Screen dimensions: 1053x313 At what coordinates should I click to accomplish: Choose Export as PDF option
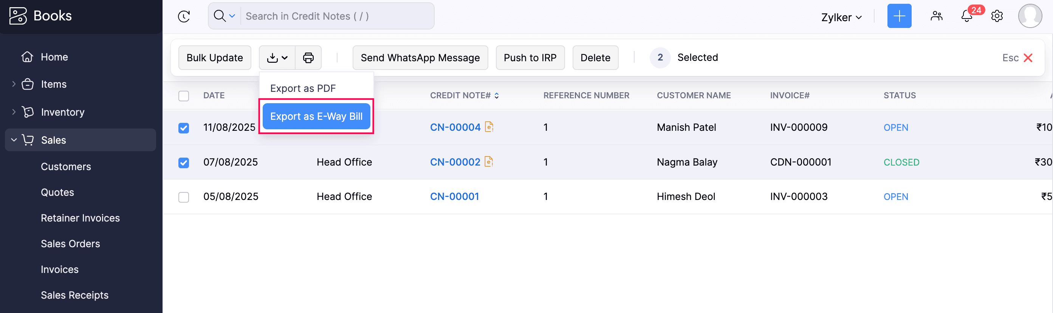click(x=303, y=88)
